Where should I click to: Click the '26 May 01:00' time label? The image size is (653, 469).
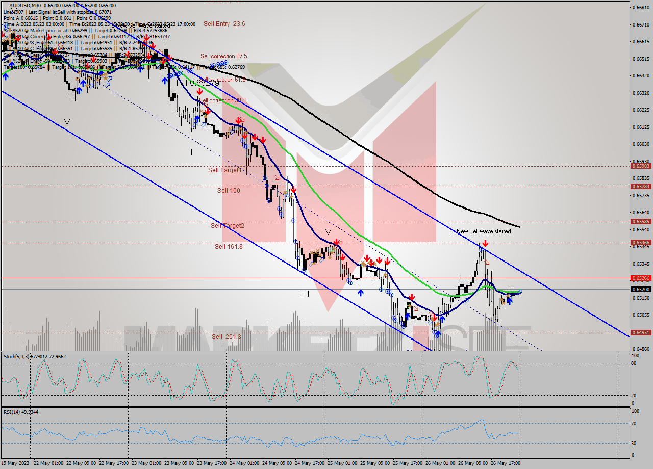click(440, 463)
